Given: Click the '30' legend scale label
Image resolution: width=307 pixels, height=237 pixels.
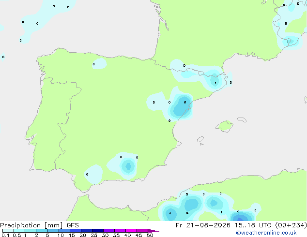Looking at the screenshot, I should [x=105, y=235].
